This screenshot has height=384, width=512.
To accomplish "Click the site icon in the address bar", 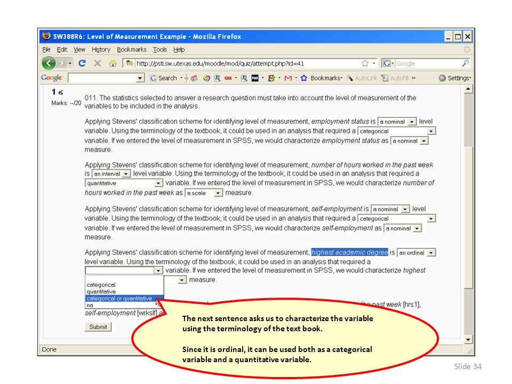I will [129, 63].
